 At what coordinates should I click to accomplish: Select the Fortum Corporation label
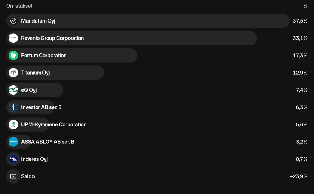44,56
